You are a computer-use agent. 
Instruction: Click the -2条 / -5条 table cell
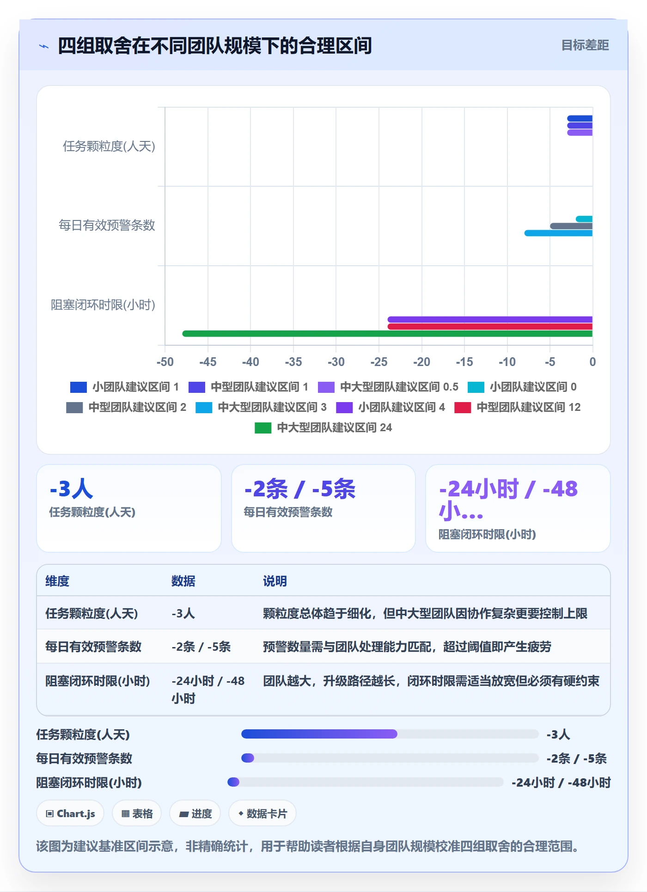201,647
